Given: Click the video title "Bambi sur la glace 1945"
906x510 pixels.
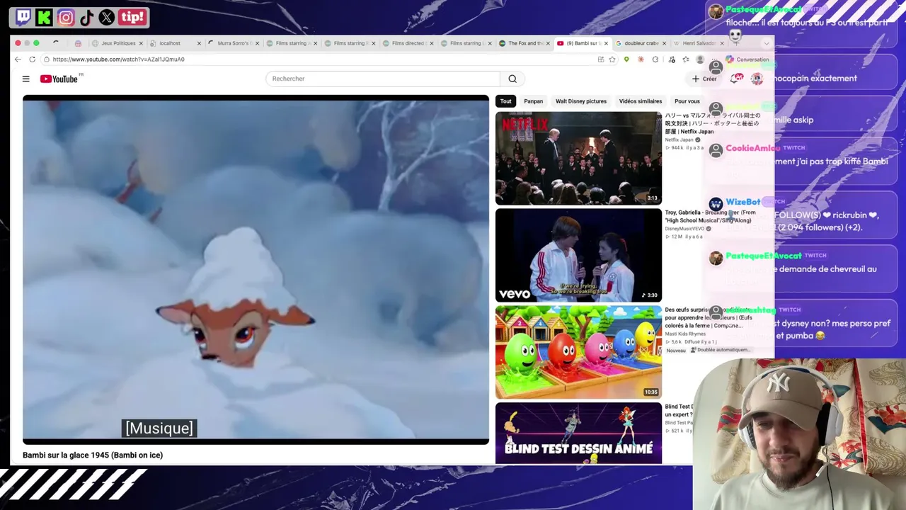Looking at the screenshot, I should [x=93, y=455].
